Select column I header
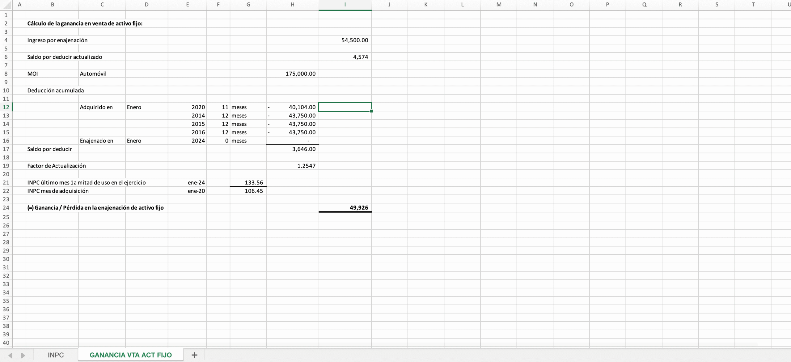791x362 pixels. pyautogui.click(x=345, y=5)
